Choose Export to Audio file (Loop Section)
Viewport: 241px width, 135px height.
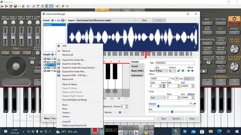pyautogui.click(x=79, y=67)
